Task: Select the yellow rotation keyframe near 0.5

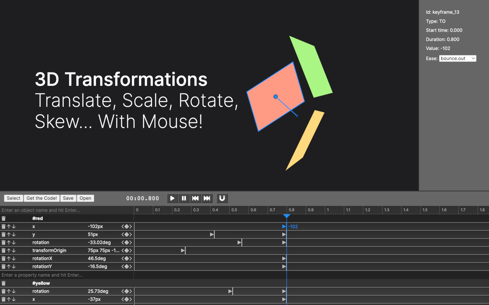Action: (x=231, y=291)
